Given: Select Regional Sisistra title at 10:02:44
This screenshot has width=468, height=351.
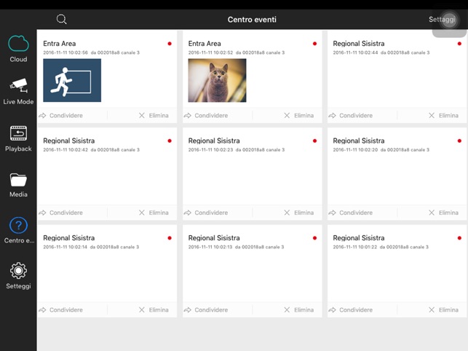Looking at the screenshot, I should tap(359, 44).
